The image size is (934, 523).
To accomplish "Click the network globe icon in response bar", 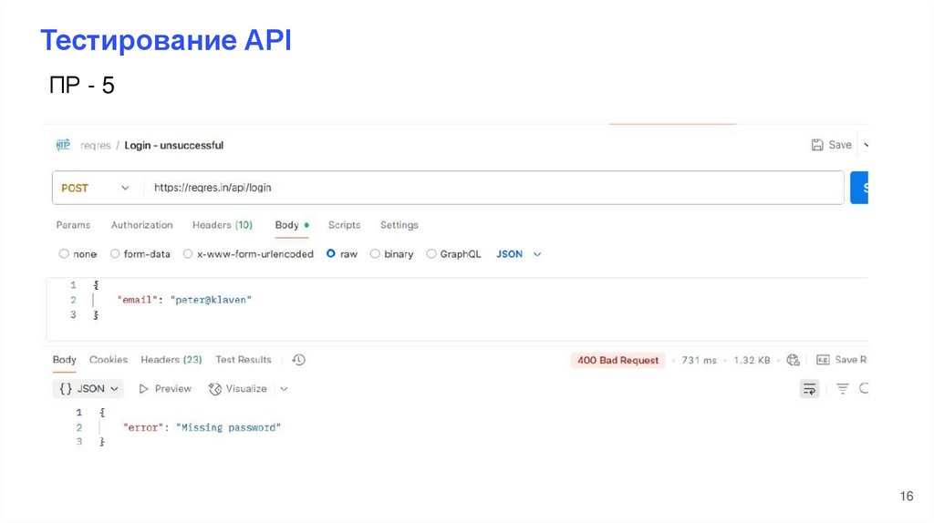I will pos(793,360).
